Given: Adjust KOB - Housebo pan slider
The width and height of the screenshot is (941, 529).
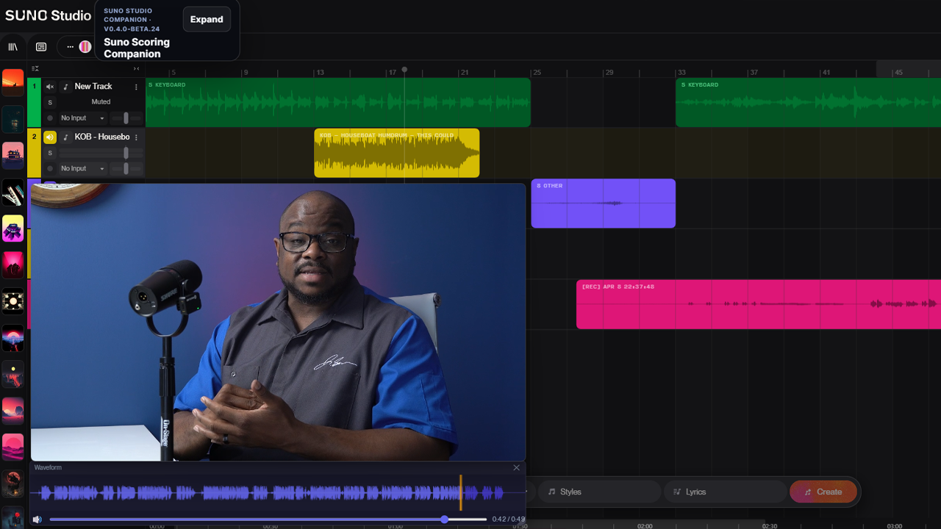Looking at the screenshot, I should pyautogui.click(x=126, y=169).
